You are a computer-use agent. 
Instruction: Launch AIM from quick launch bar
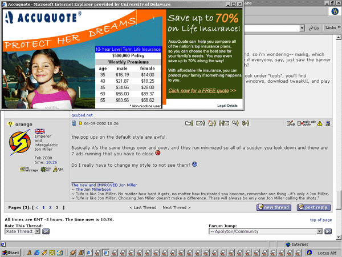point(29,253)
